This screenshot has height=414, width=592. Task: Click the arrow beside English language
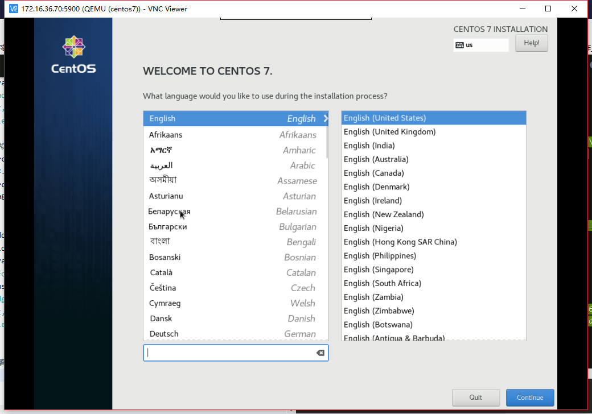click(326, 118)
